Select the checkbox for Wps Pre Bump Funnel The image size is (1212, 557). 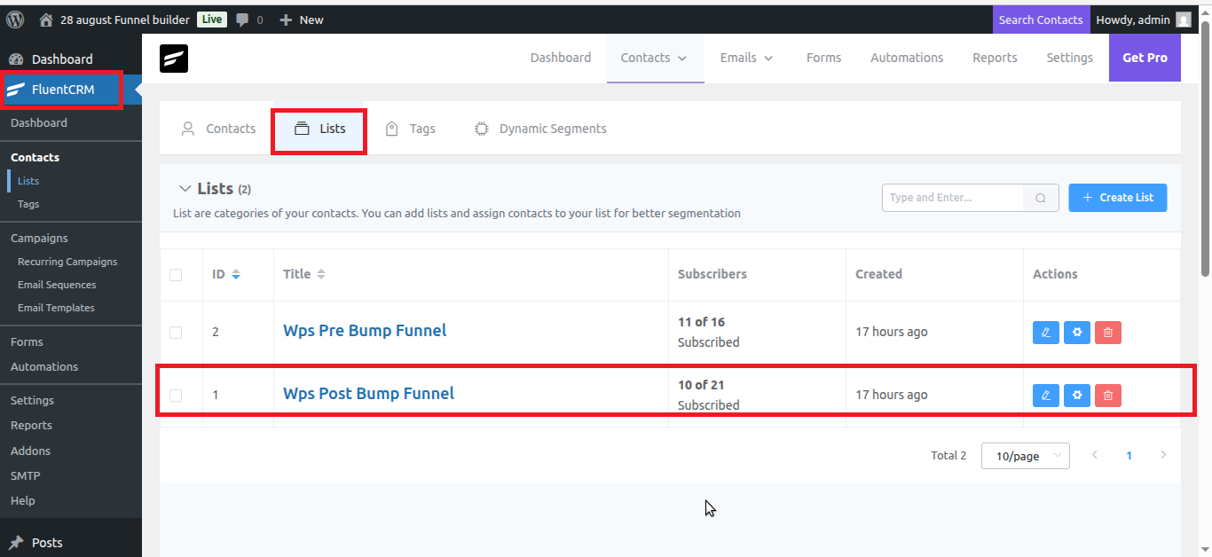[176, 332]
